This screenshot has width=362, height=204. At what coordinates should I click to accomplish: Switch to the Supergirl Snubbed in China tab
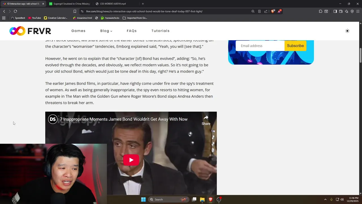pyautogui.click(x=69, y=4)
